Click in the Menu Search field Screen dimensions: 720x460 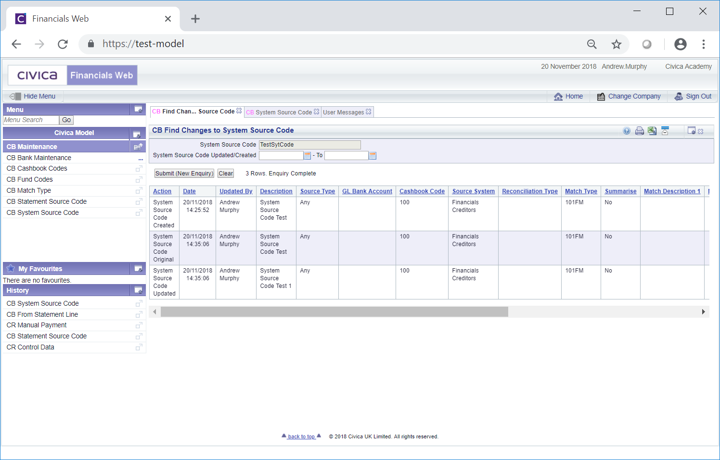pyautogui.click(x=31, y=120)
